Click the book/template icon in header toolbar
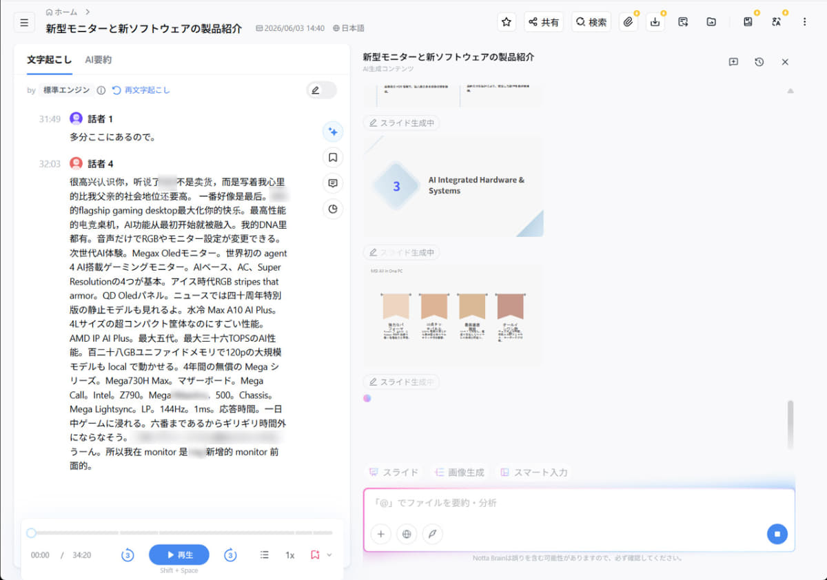This screenshot has width=827, height=580. coord(748,22)
